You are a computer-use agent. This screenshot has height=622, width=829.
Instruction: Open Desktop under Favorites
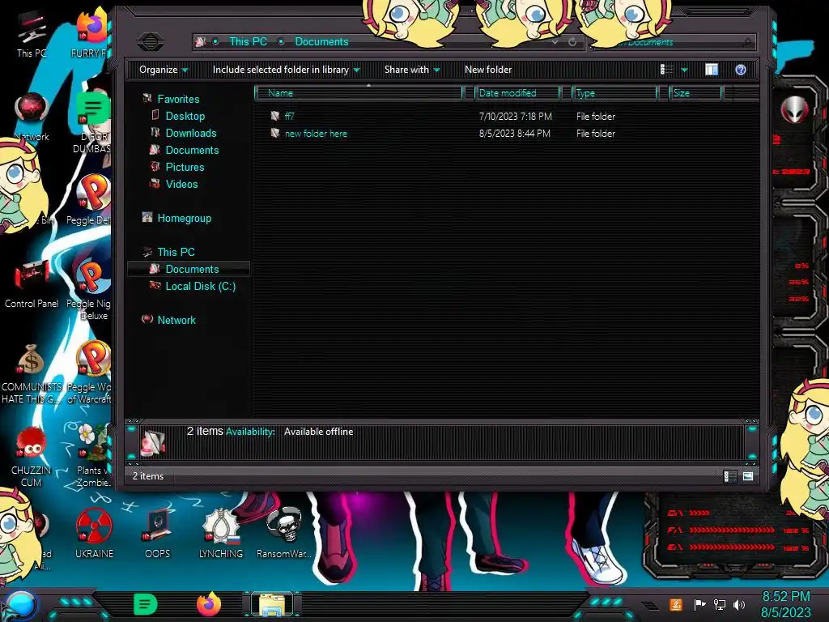(x=185, y=116)
